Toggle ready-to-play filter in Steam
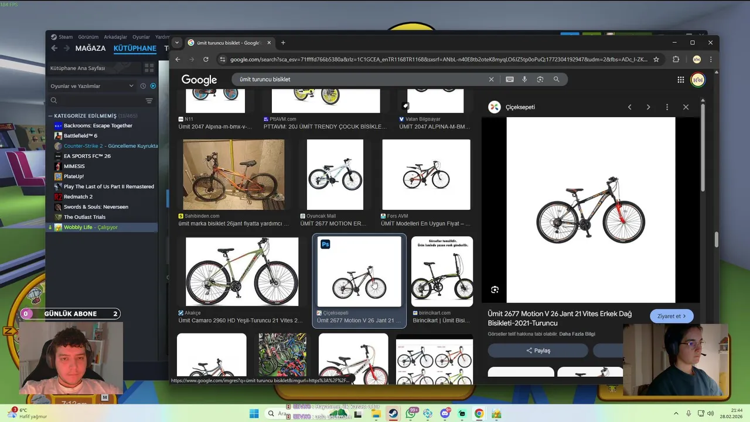This screenshot has height=422, width=750. click(153, 86)
